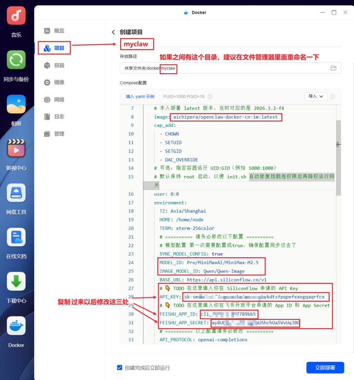Click the 立即部署 deploy button
The height and width of the screenshot is (380, 354).
(325, 367)
